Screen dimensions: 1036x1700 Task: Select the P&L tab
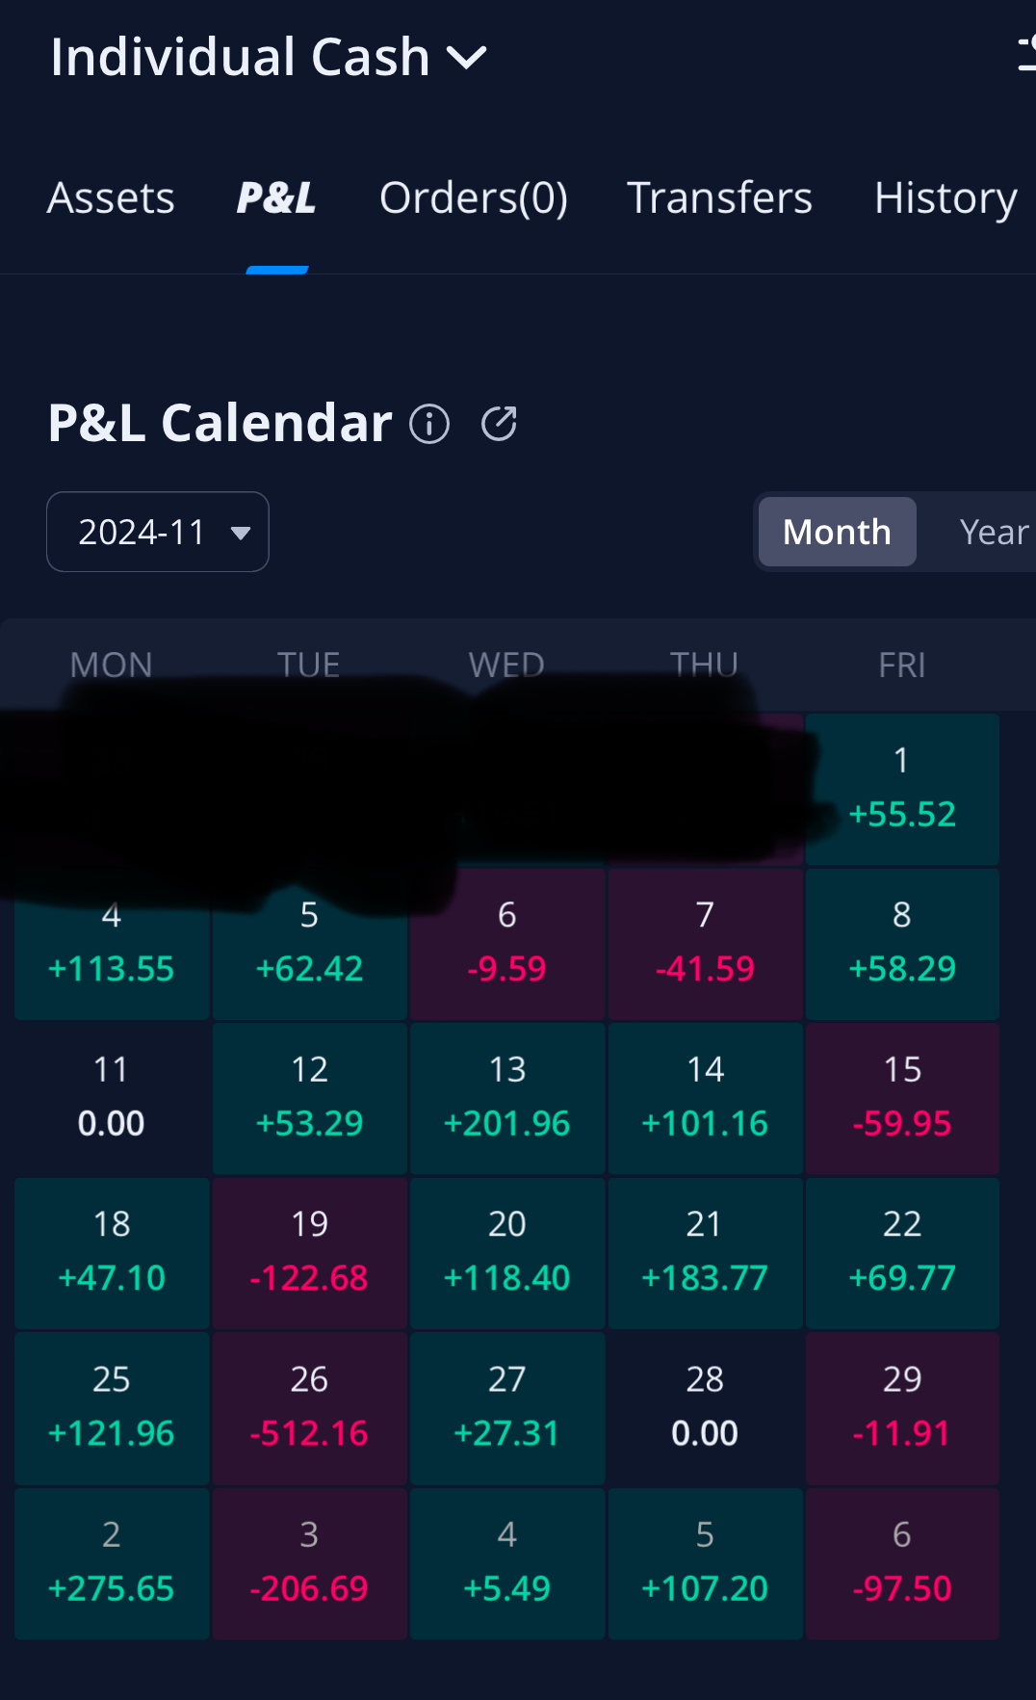[x=276, y=198]
